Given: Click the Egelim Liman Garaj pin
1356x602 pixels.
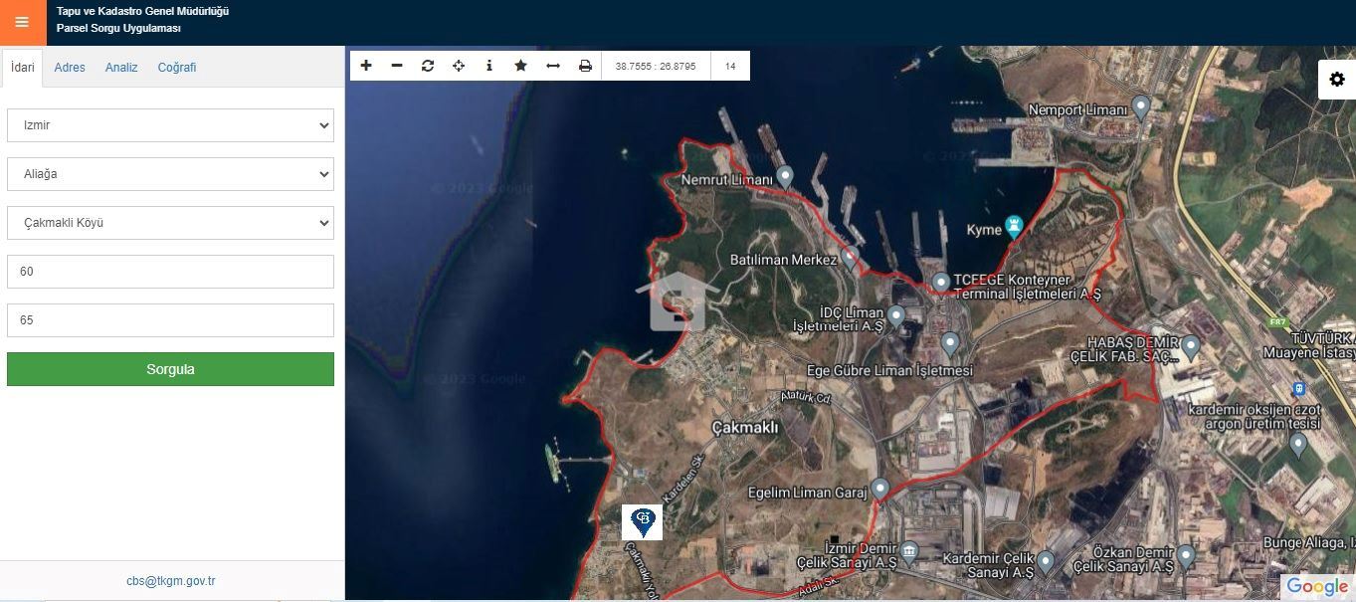Looking at the screenshot, I should 880,490.
